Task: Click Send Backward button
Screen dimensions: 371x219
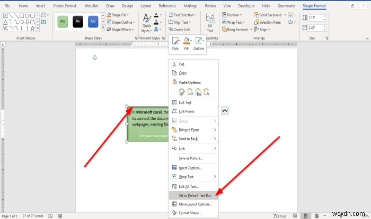Action: coord(268,15)
